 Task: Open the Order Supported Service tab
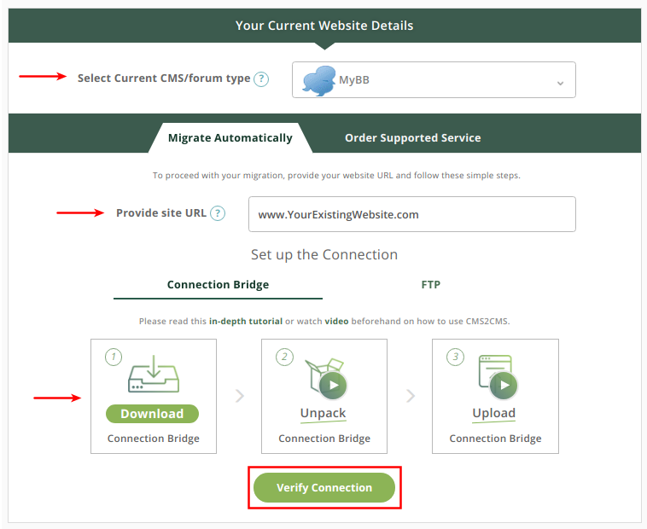[412, 137]
